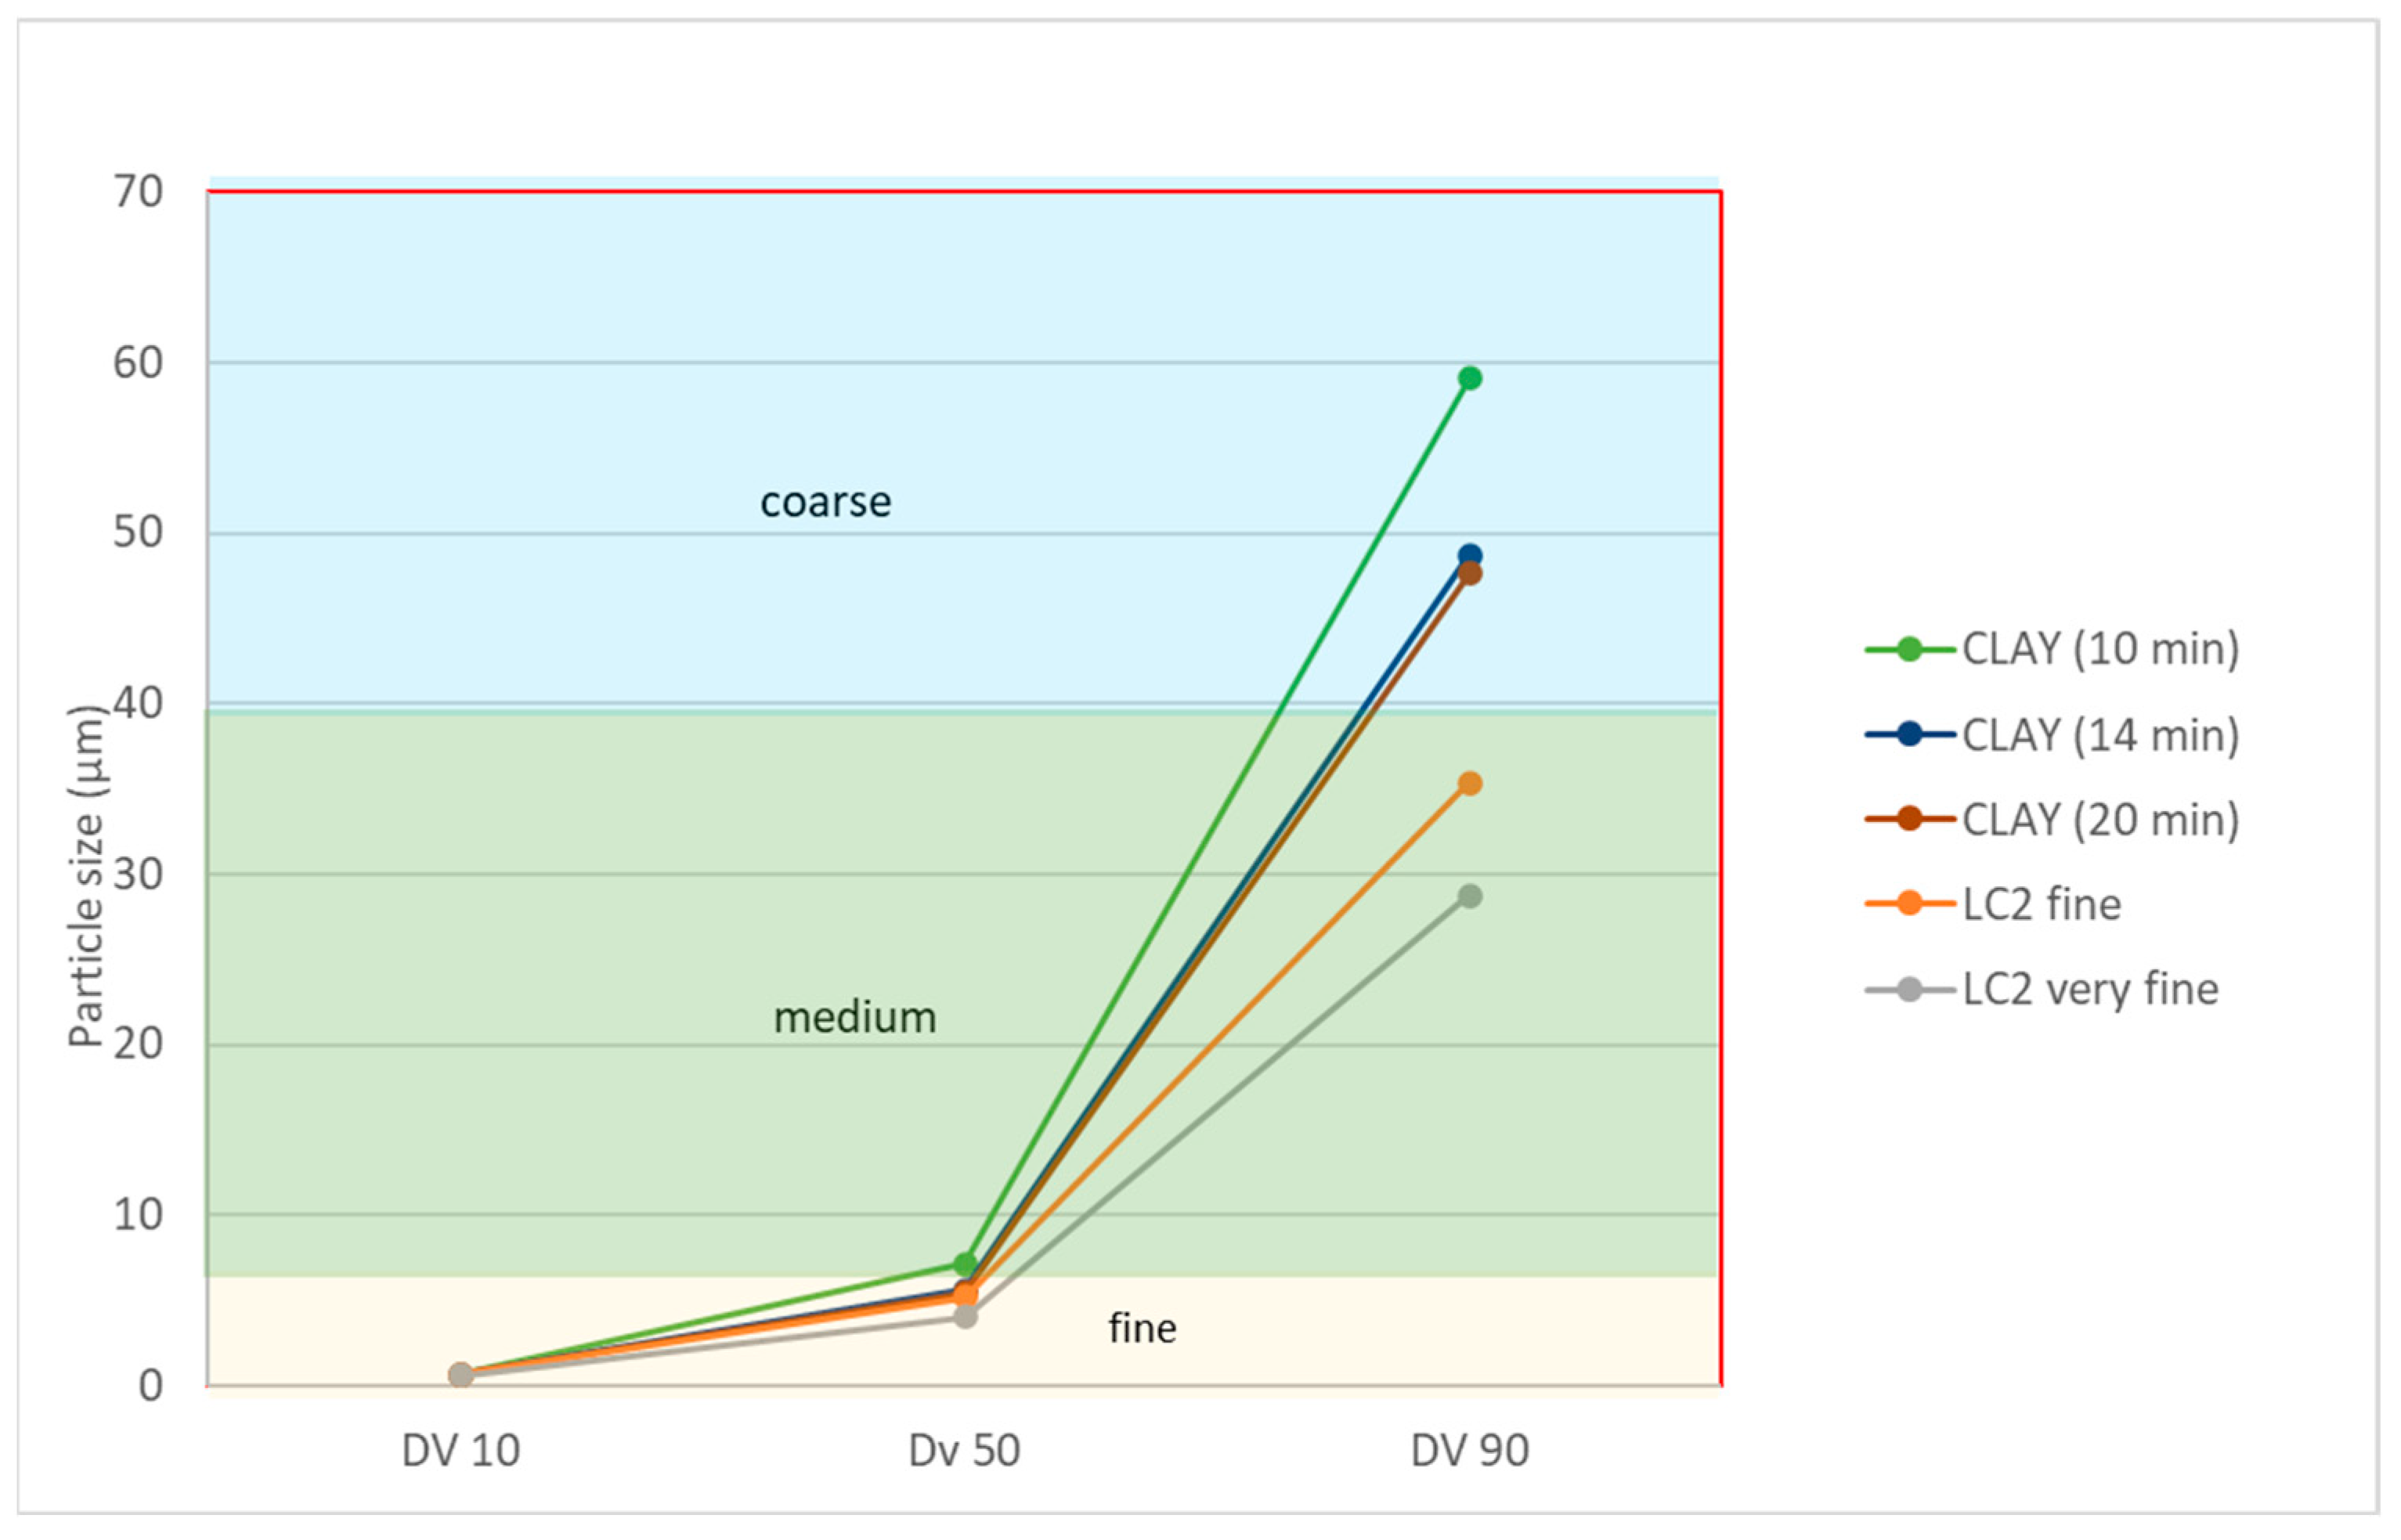The image size is (2401, 1540).
Task: Select the green data point at DV 90
Action: tap(1469, 378)
